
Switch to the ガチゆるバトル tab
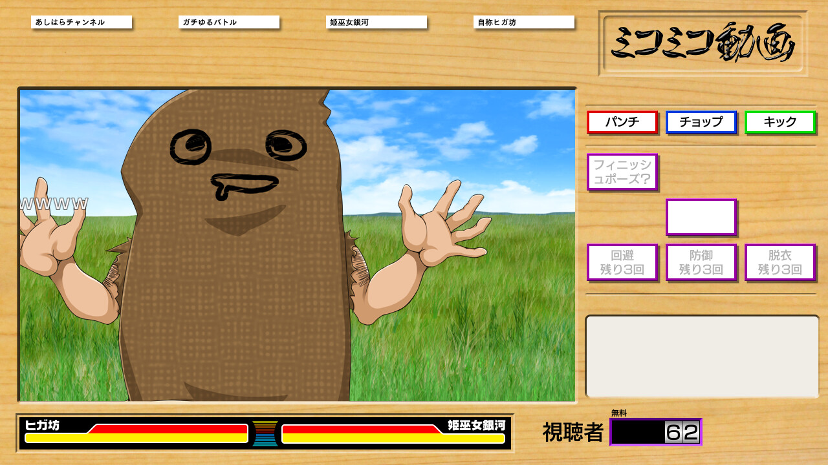(228, 22)
